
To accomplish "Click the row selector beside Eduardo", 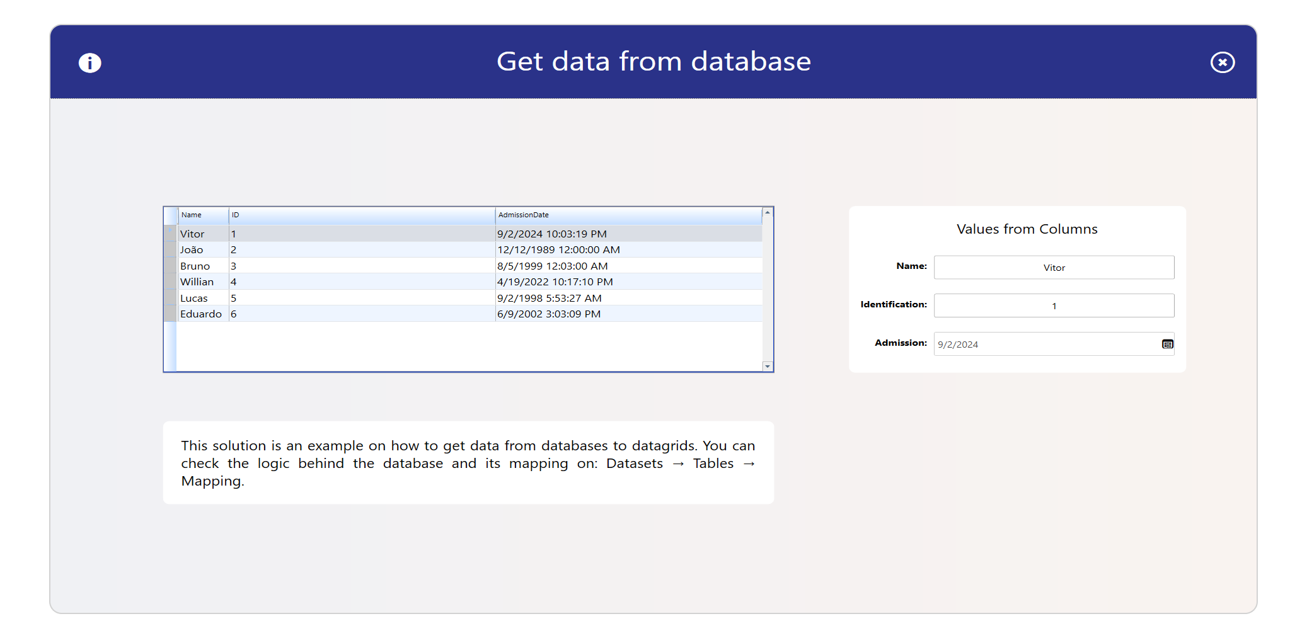I will tap(170, 314).
